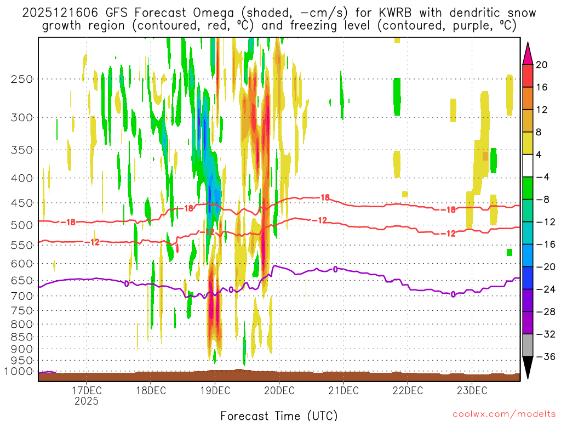
Task: Click the 18DEC time axis label
Action: click(151, 390)
